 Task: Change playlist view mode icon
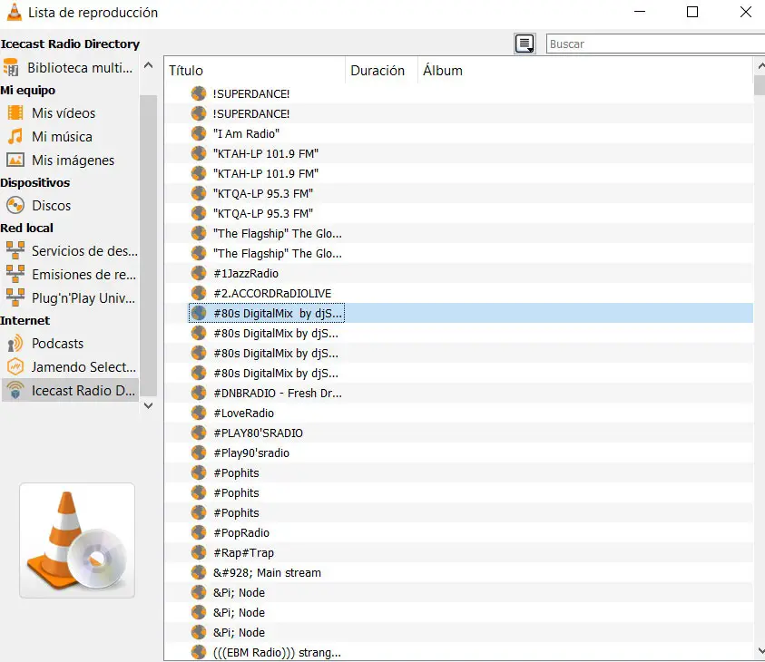click(x=525, y=44)
